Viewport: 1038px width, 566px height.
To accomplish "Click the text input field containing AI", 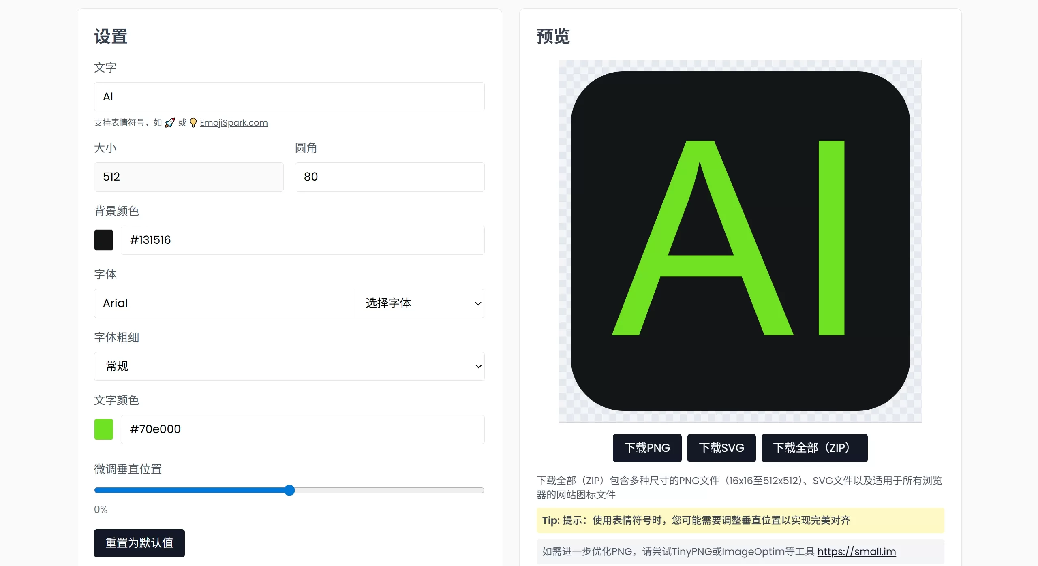I will click(289, 97).
